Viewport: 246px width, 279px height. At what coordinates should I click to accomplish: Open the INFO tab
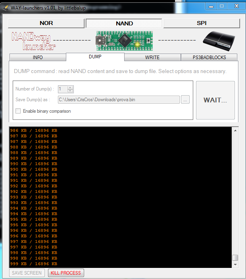pos(38,58)
